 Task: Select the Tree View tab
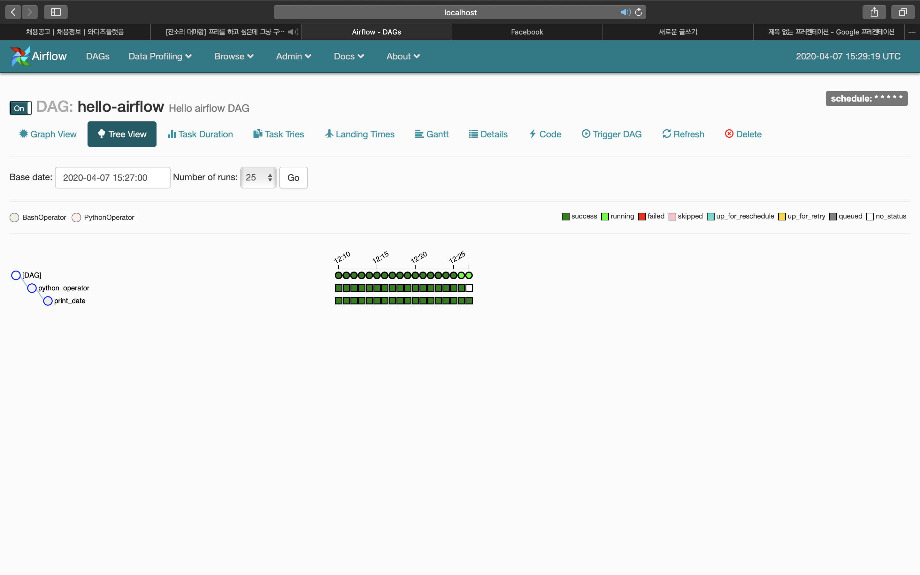[122, 134]
